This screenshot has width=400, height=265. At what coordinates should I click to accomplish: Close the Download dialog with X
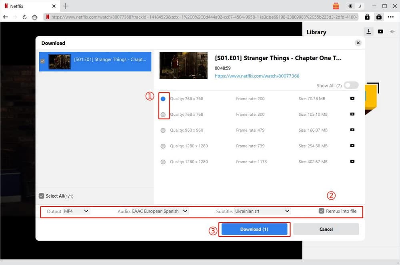coord(358,43)
